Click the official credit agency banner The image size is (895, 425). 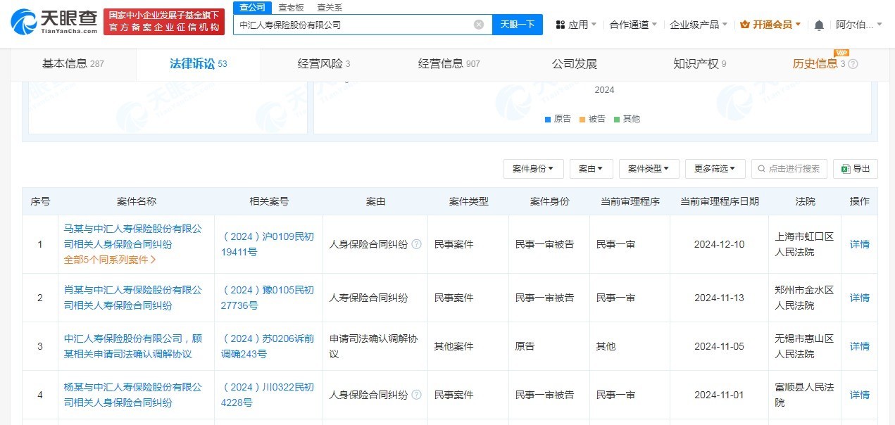[164, 22]
